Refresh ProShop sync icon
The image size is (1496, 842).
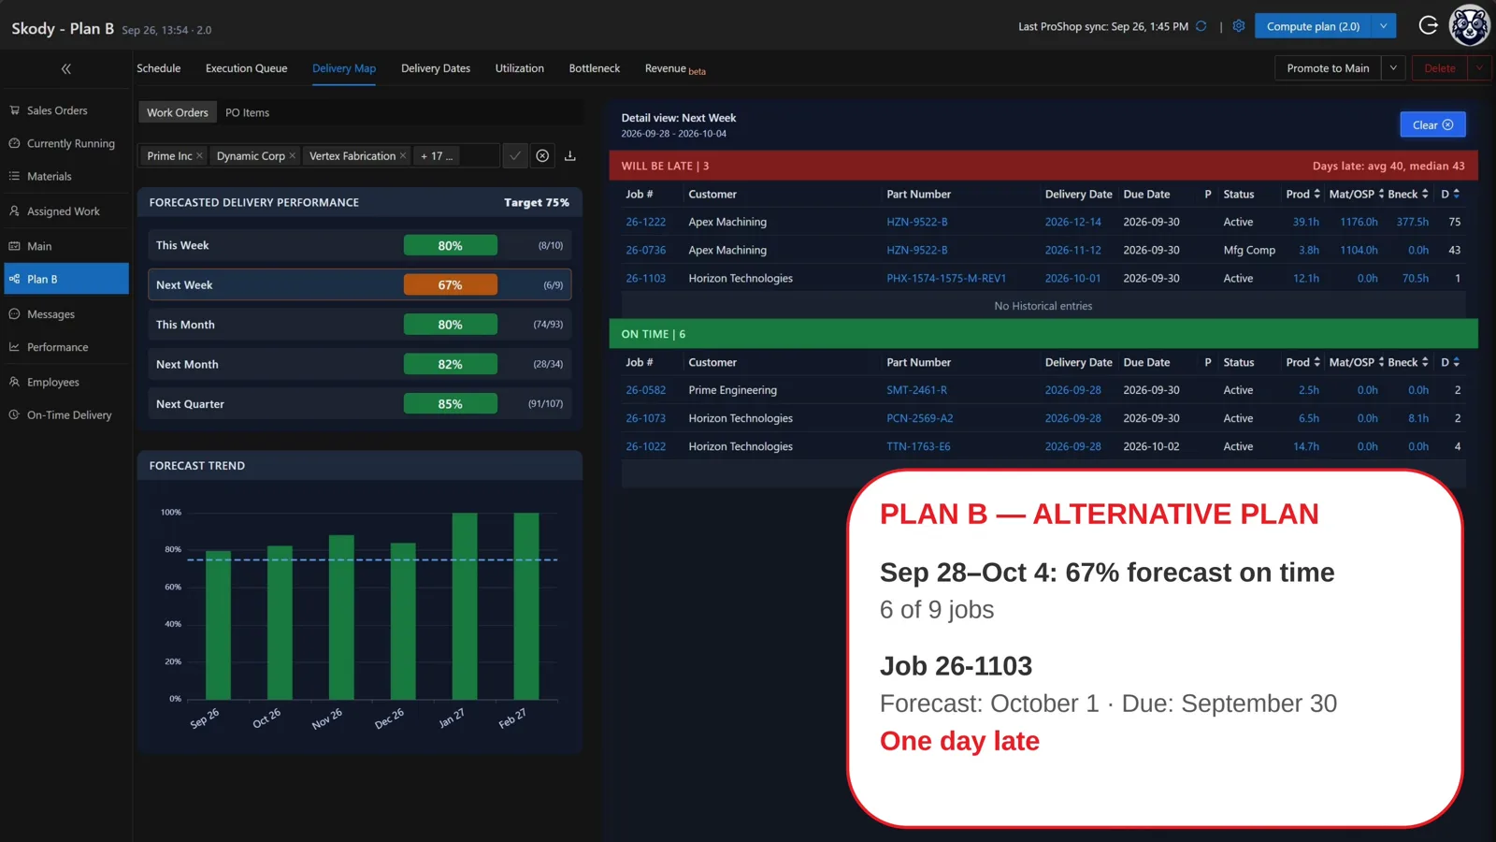1201,26
